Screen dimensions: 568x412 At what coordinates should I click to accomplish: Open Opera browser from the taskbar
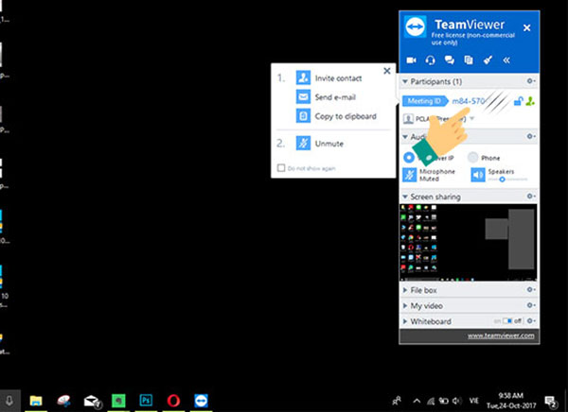click(173, 401)
